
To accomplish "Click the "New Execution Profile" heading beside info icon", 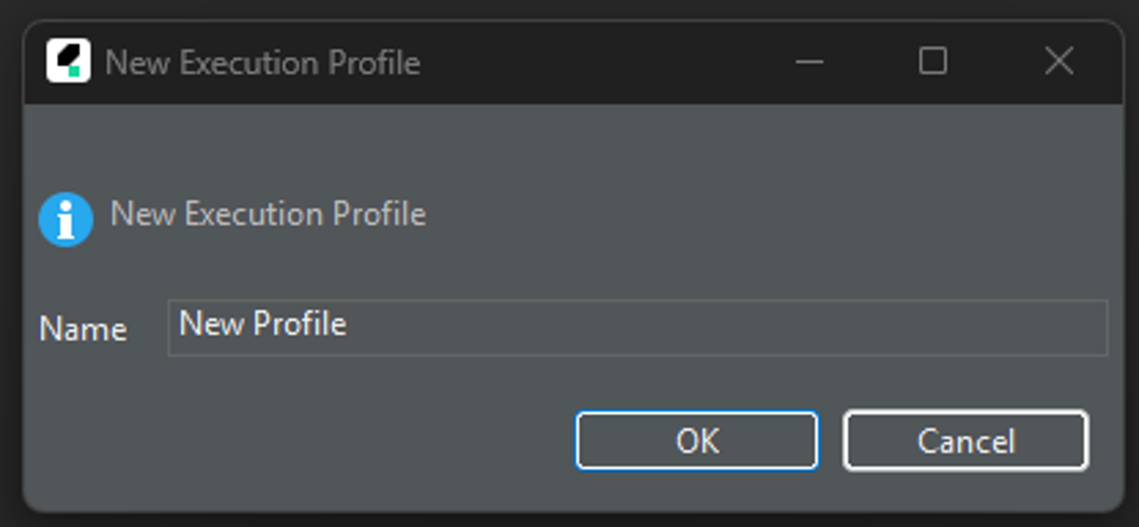I will coord(268,214).
